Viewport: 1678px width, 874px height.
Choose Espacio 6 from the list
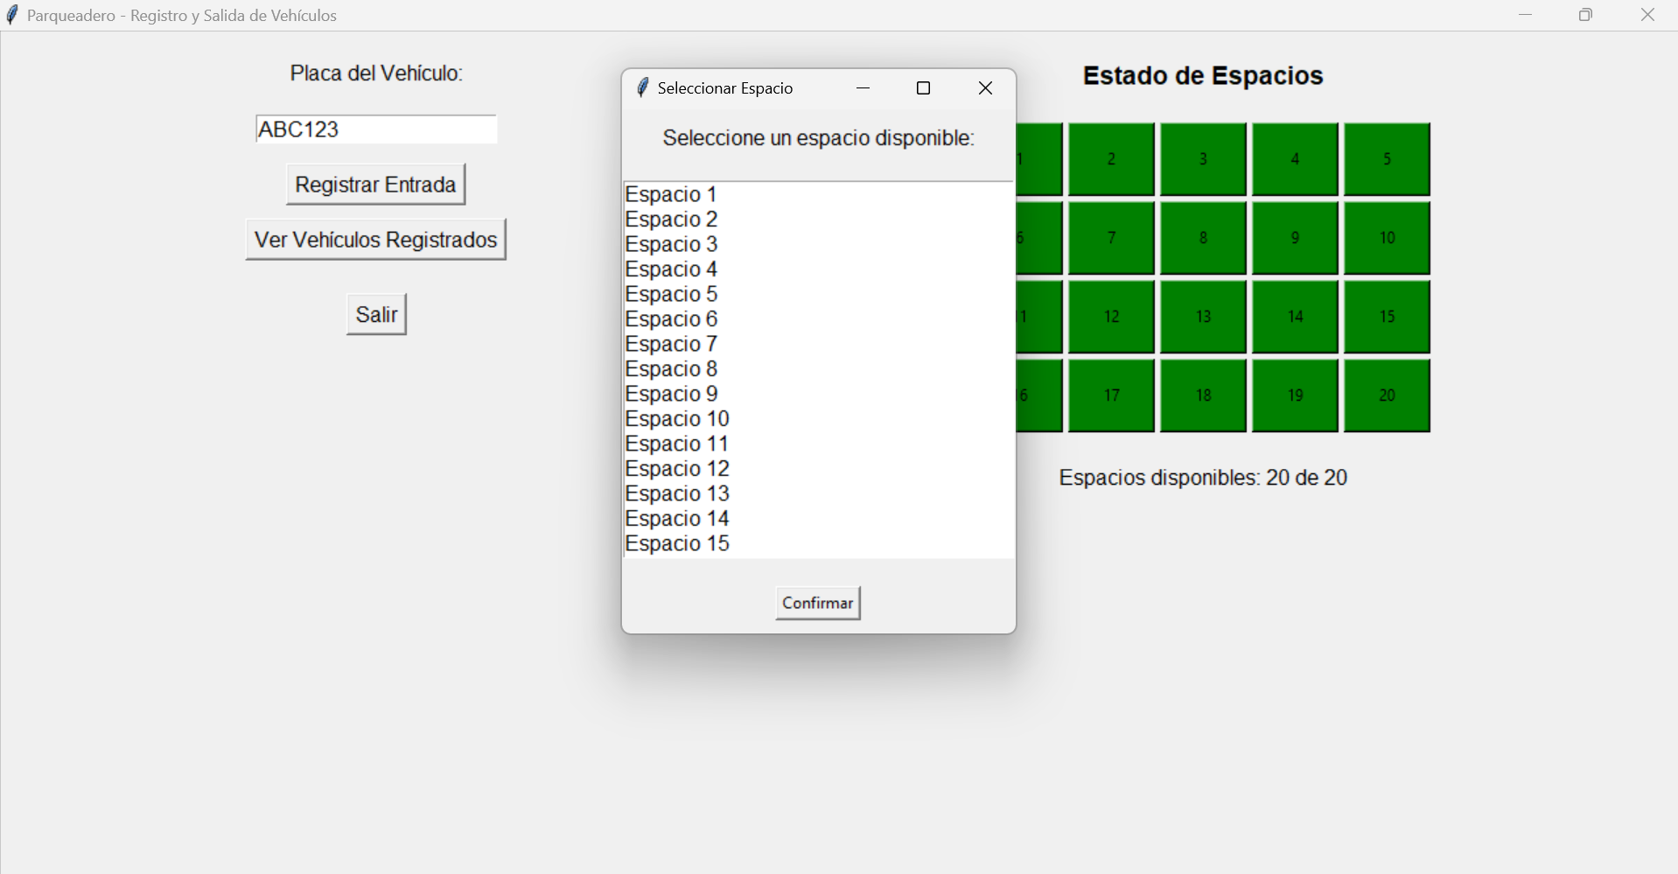pos(819,318)
